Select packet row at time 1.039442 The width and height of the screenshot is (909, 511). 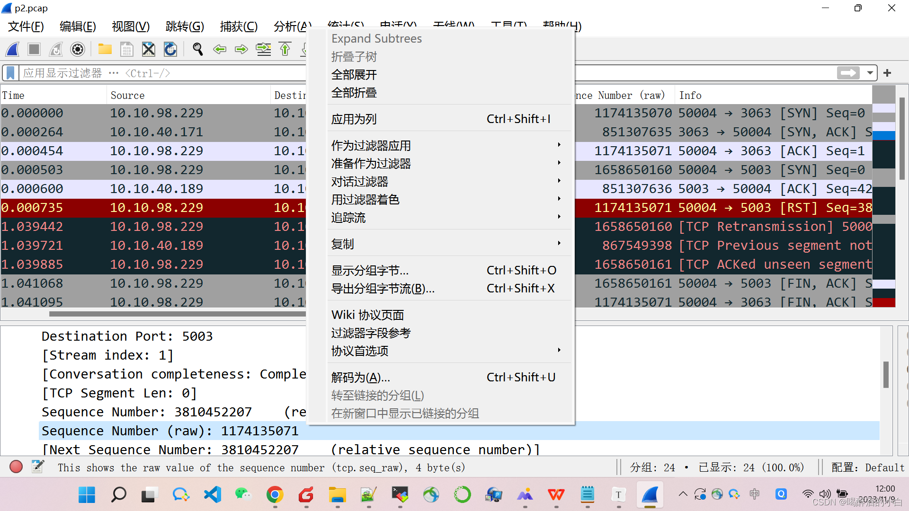(154, 227)
